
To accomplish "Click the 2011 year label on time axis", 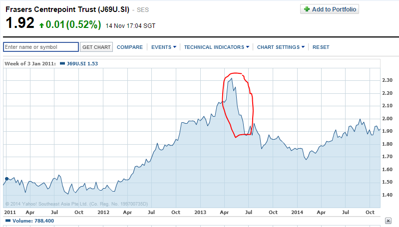I will 10,212.
